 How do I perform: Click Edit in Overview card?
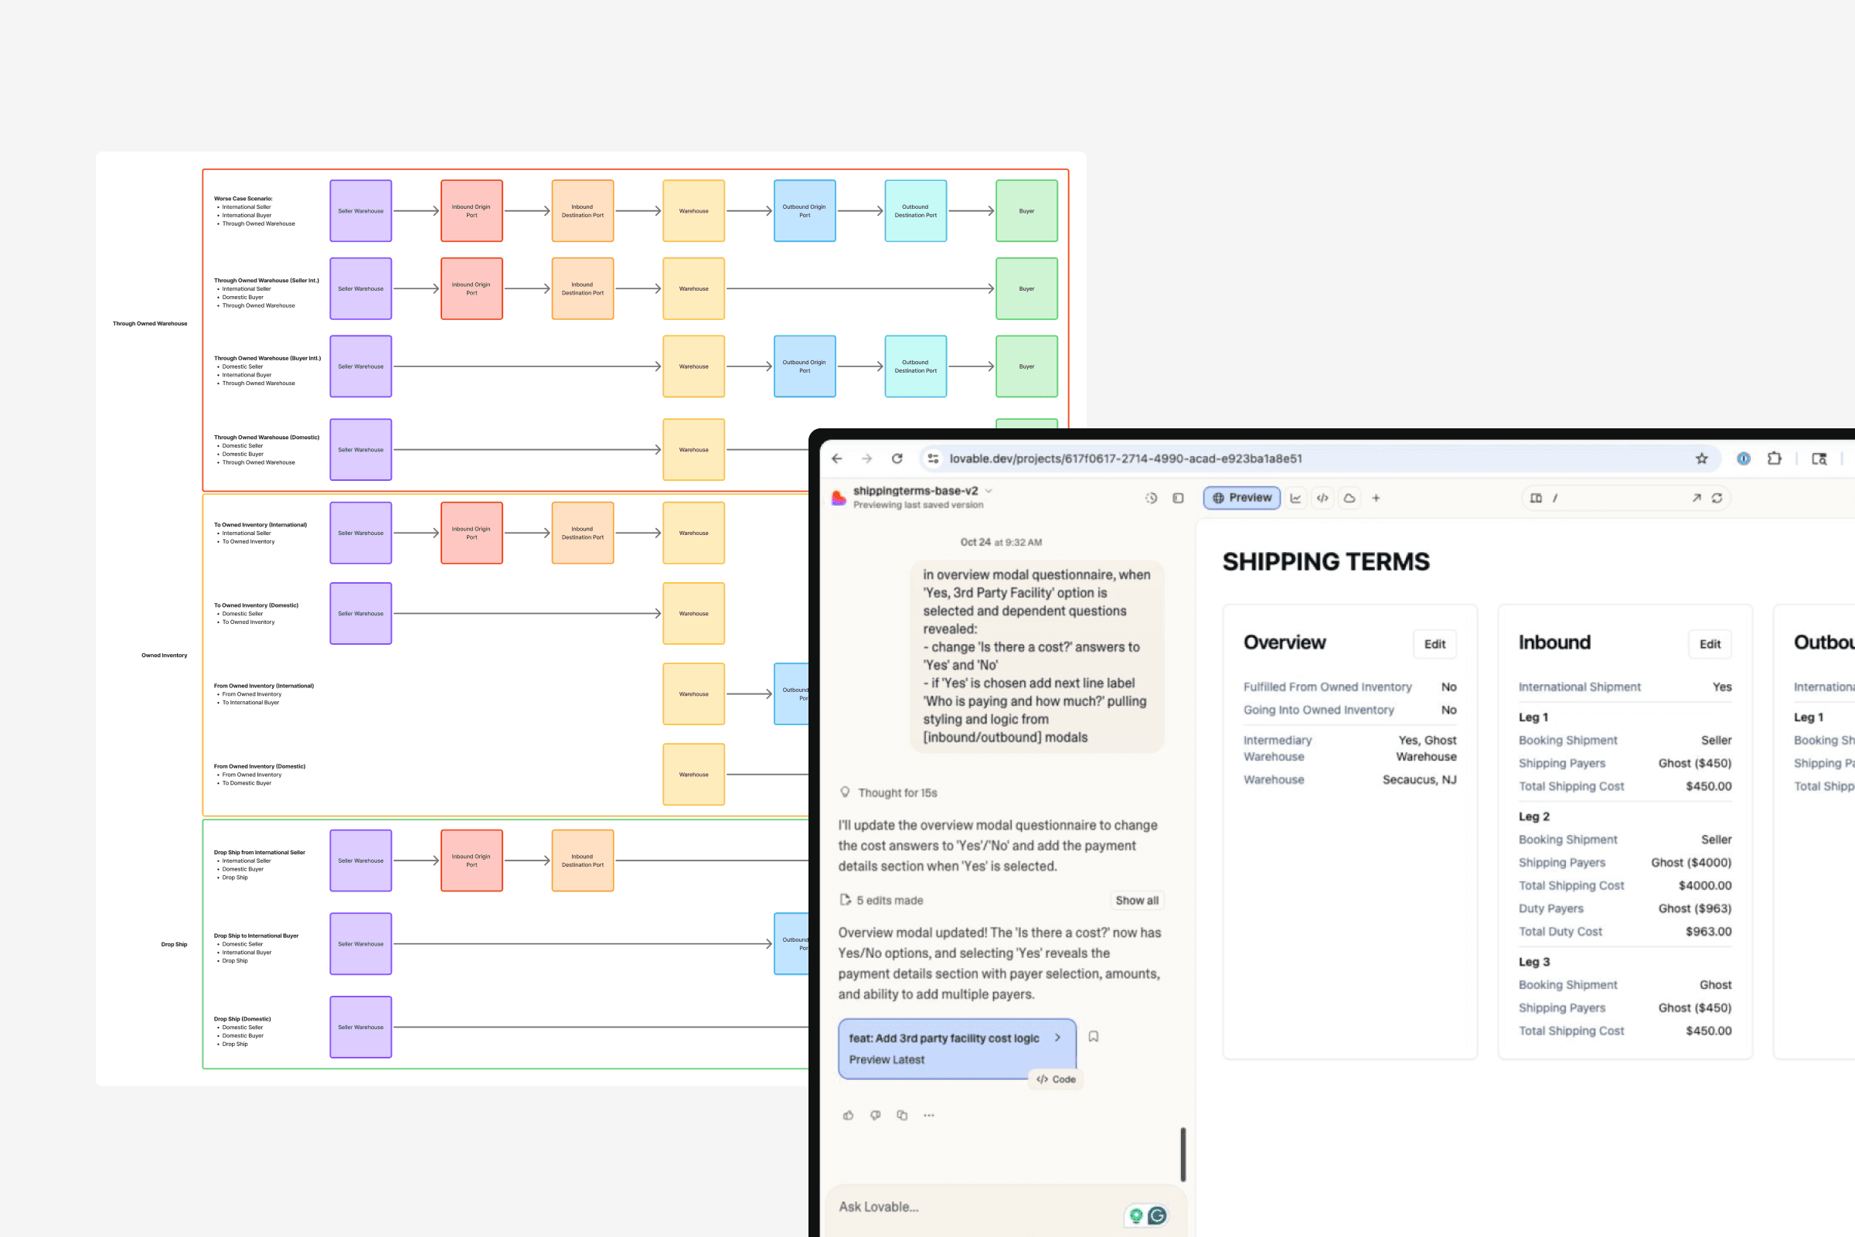(1434, 644)
